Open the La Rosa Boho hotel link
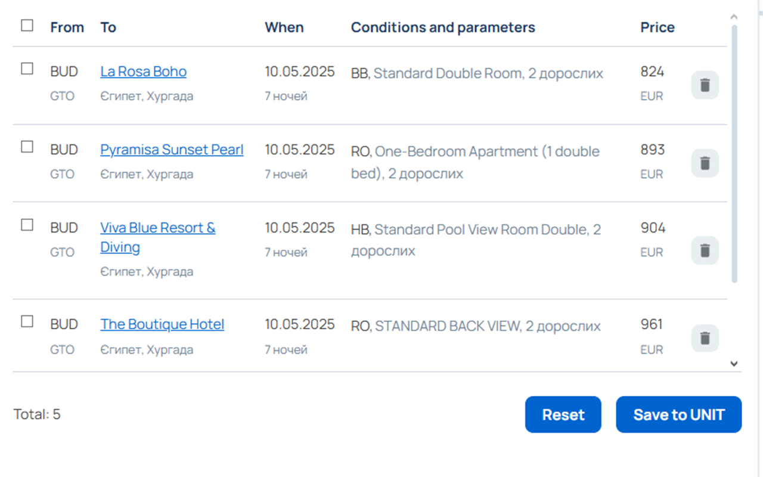 (x=143, y=72)
